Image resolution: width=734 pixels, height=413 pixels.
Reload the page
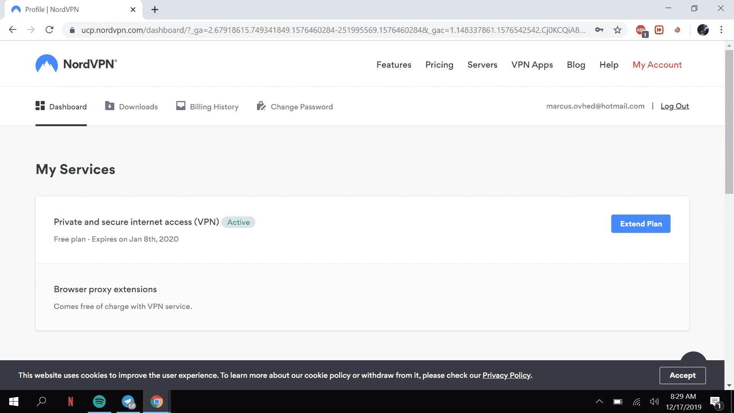[49, 30]
